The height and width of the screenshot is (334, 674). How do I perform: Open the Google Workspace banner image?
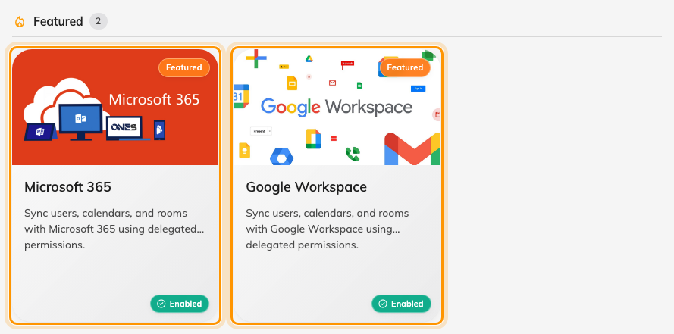point(337,107)
